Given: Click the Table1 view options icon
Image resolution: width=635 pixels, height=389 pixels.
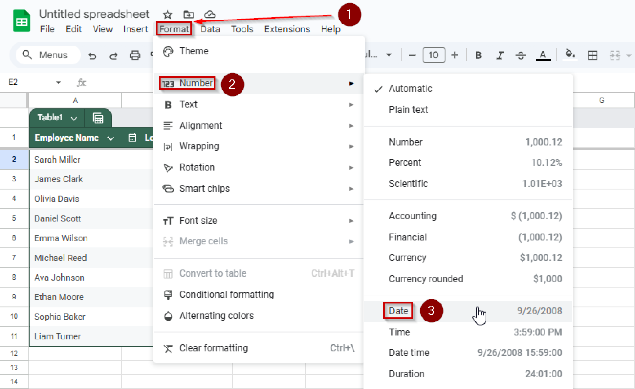Looking at the screenshot, I should pos(98,118).
